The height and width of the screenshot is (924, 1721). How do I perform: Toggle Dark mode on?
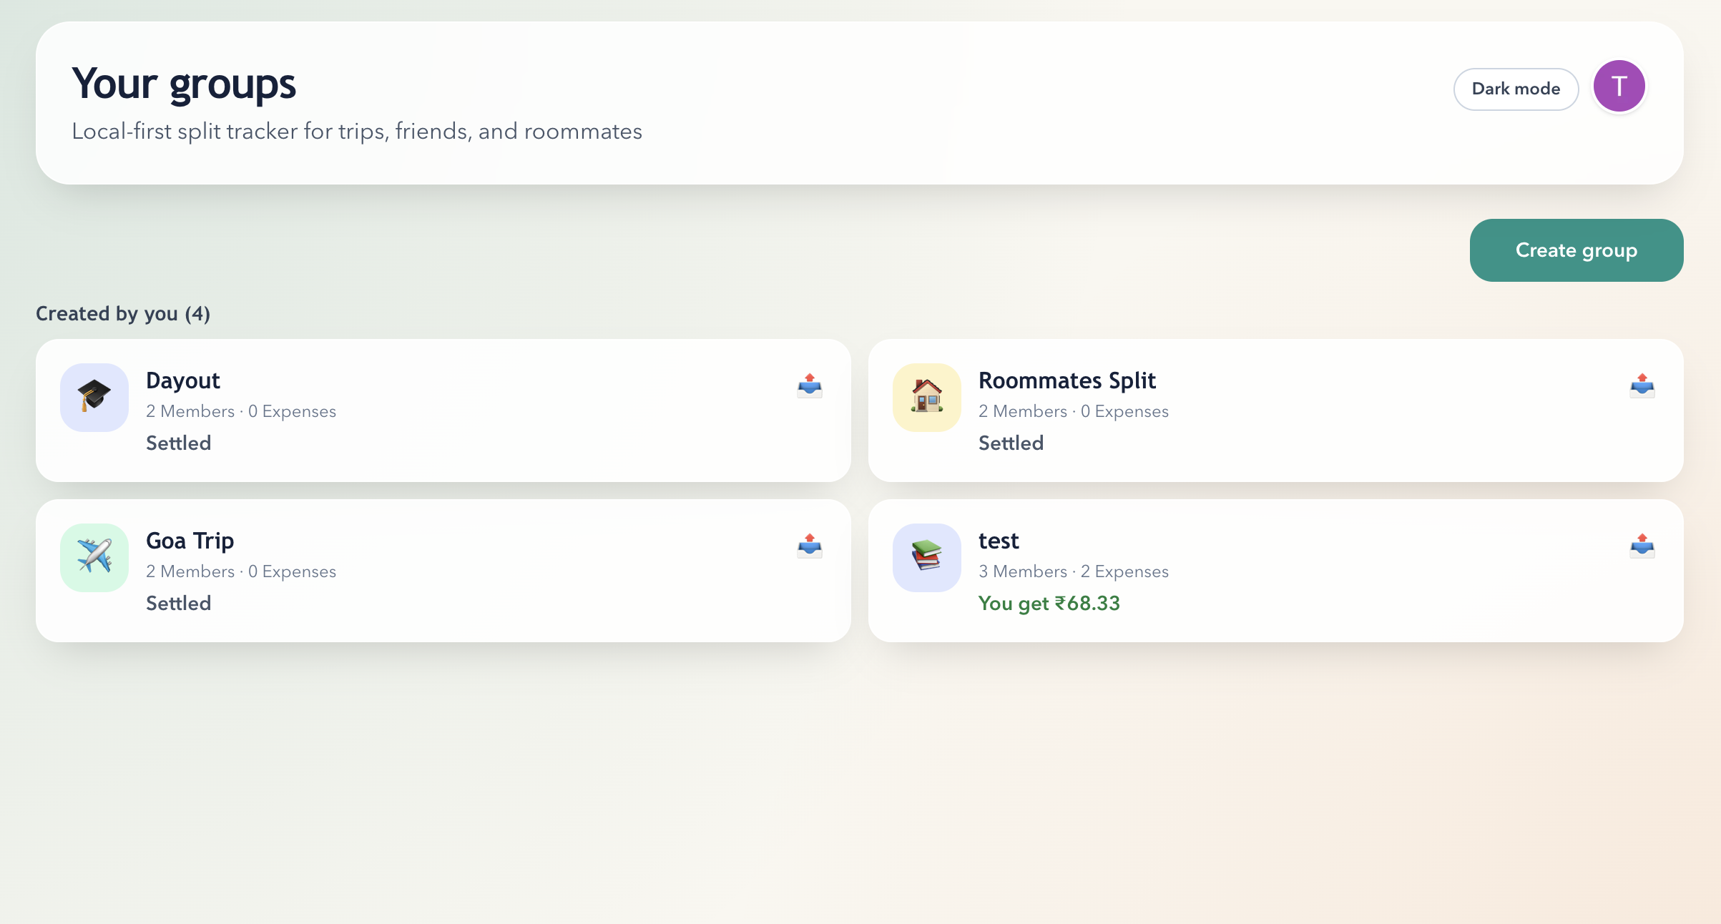tap(1516, 89)
